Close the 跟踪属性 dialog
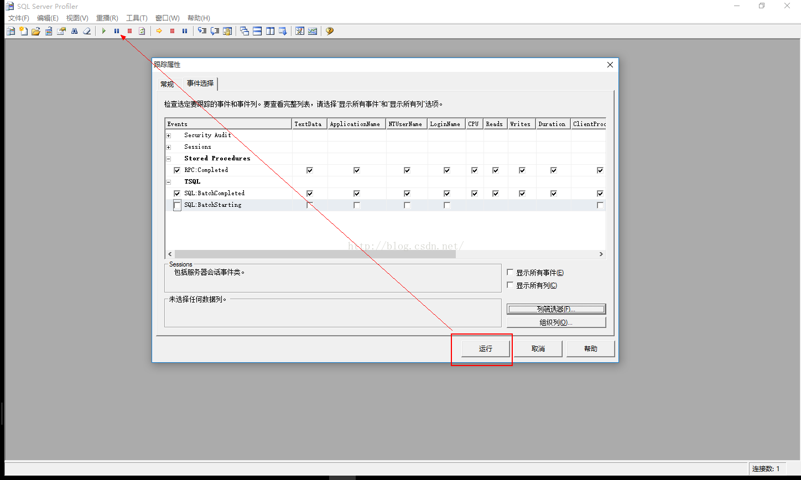 (610, 65)
